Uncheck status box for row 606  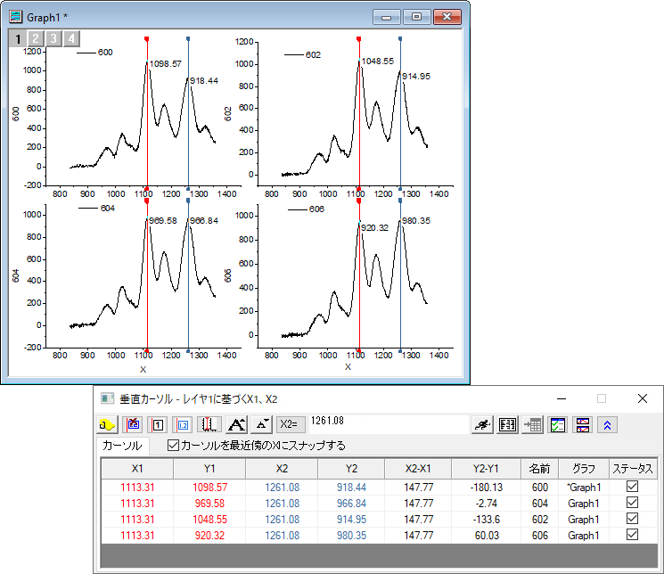632,535
